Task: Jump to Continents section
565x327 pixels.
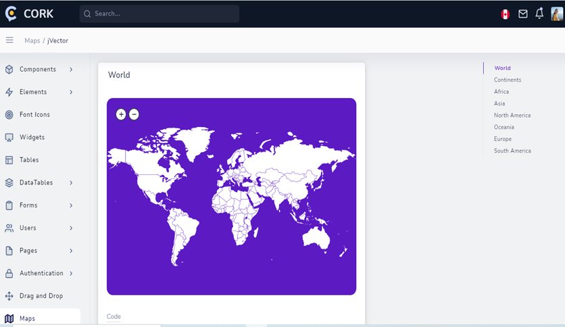Action: point(508,80)
